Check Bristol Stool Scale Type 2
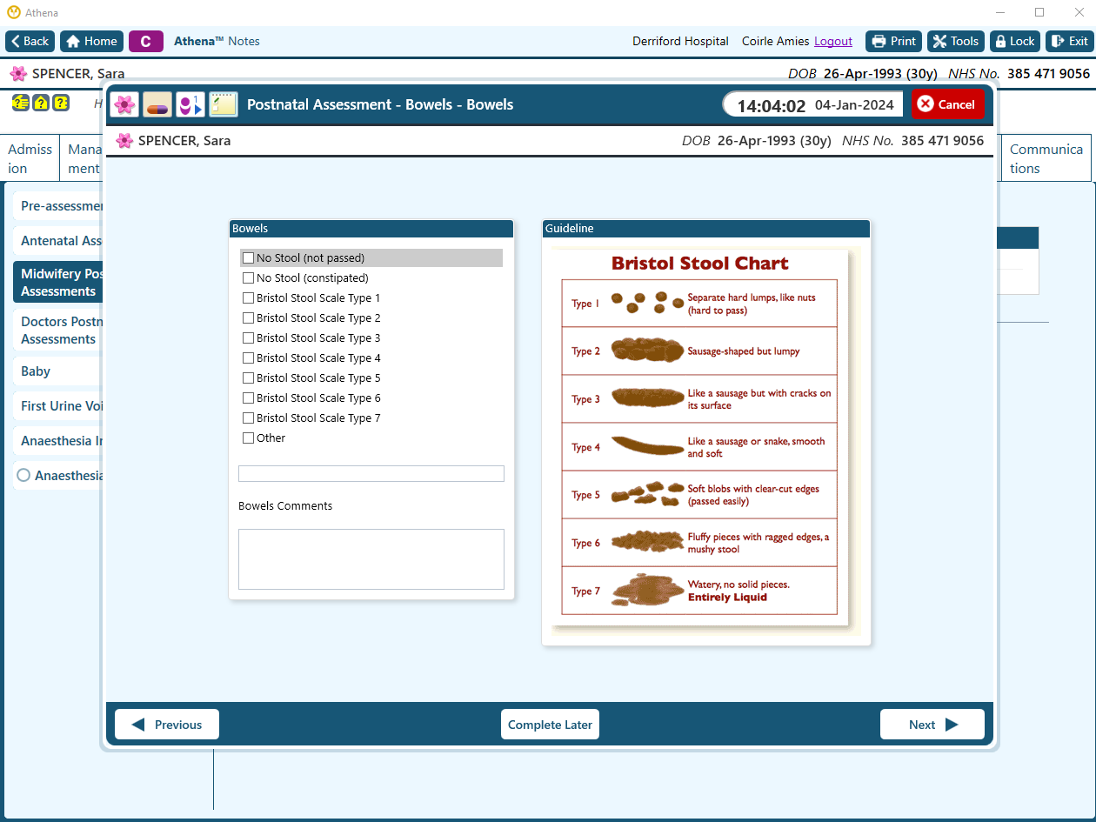This screenshot has height=822, width=1096. 249,318
